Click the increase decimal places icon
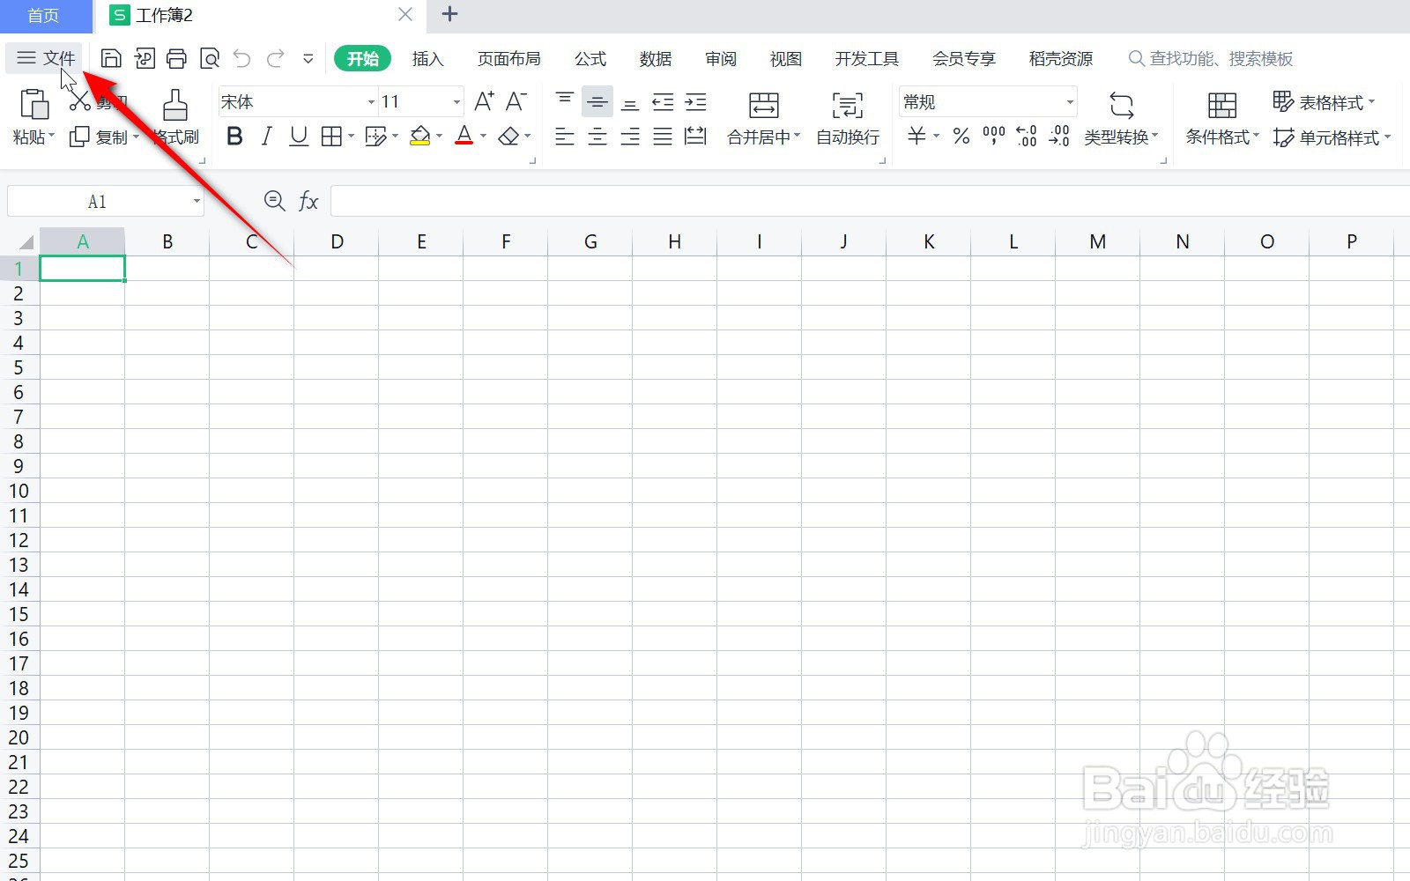Screen dimensions: 1410x881 1025,136
